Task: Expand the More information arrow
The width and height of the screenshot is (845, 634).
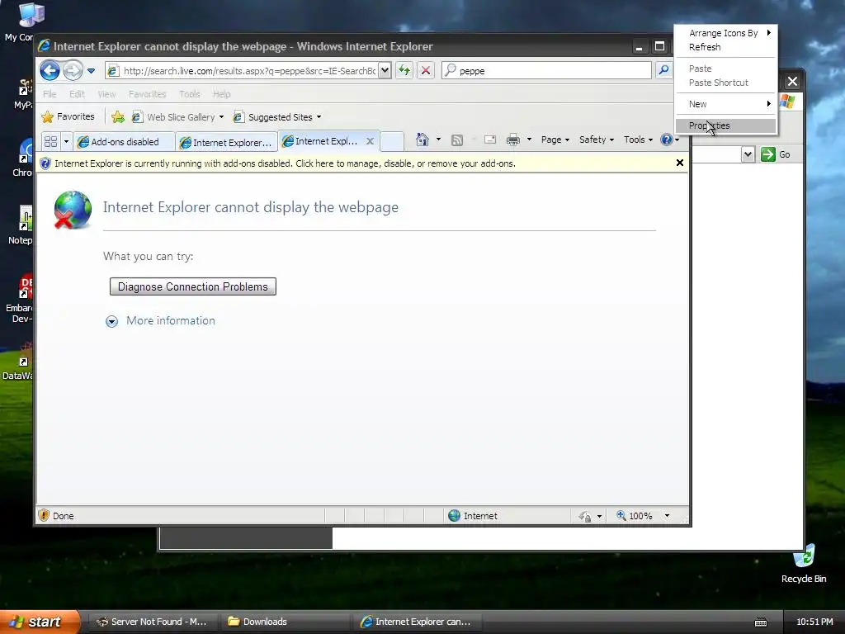Action: 111,321
